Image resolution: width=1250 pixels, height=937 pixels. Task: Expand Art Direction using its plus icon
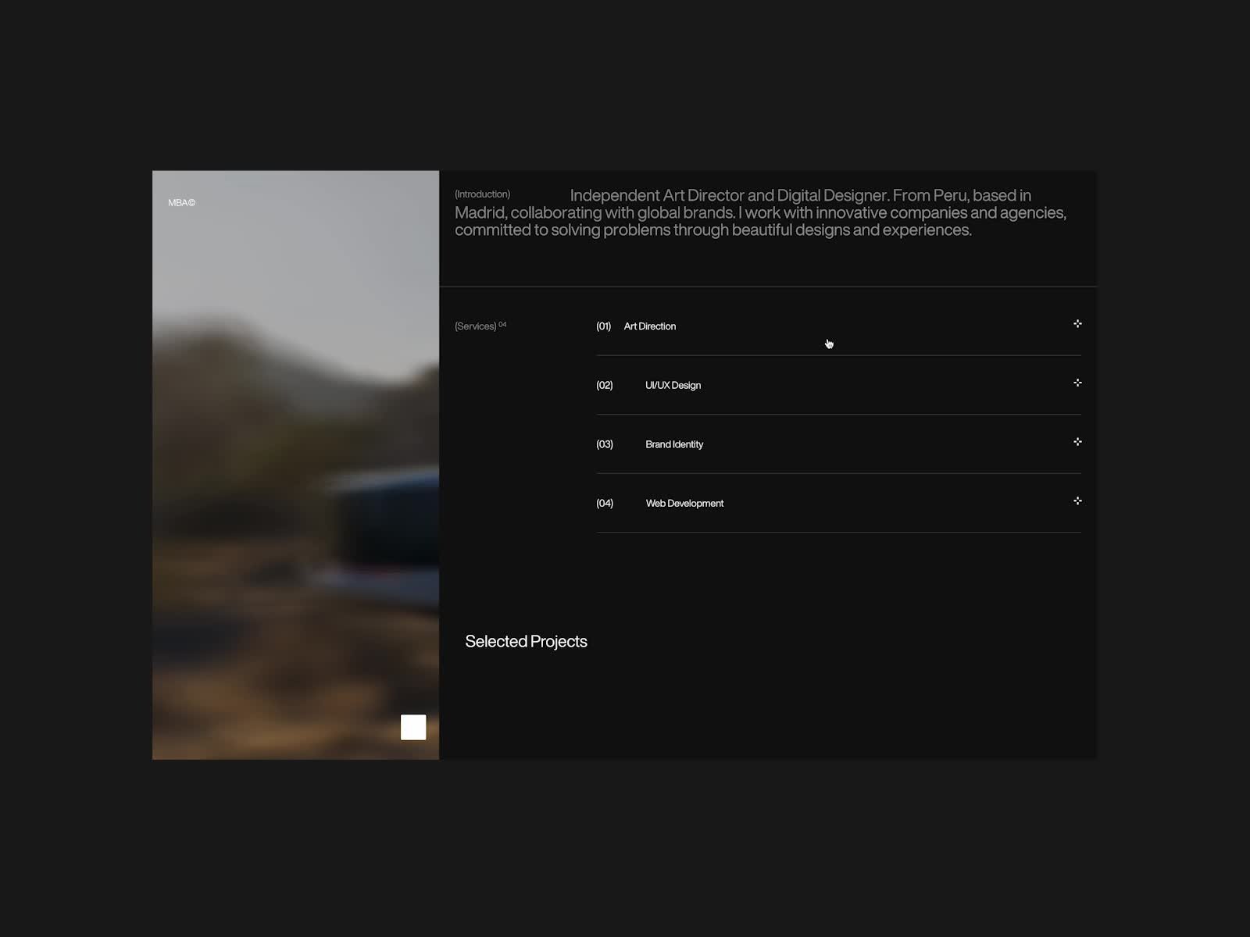point(1077,324)
